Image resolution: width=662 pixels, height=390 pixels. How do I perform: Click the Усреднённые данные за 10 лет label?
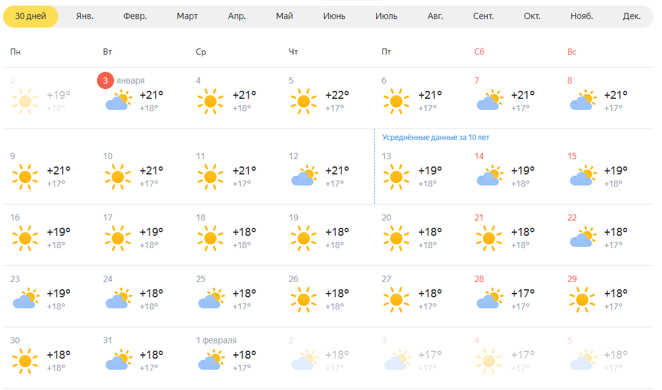pos(436,138)
